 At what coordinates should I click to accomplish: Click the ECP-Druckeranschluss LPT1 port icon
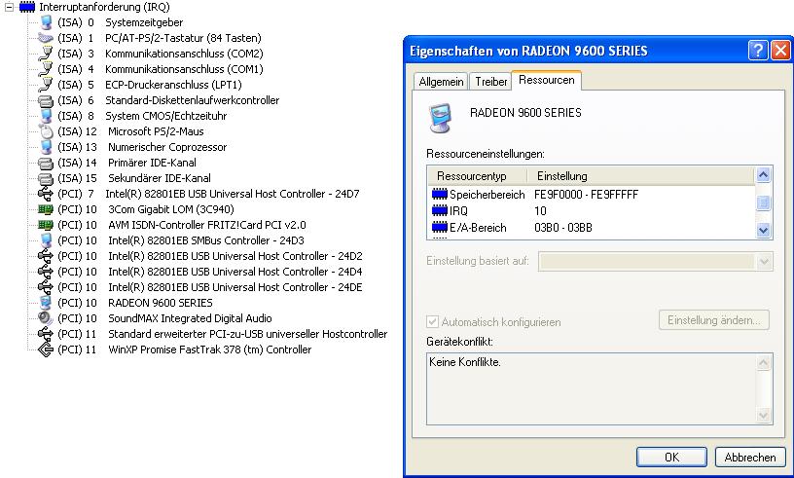(x=46, y=85)
